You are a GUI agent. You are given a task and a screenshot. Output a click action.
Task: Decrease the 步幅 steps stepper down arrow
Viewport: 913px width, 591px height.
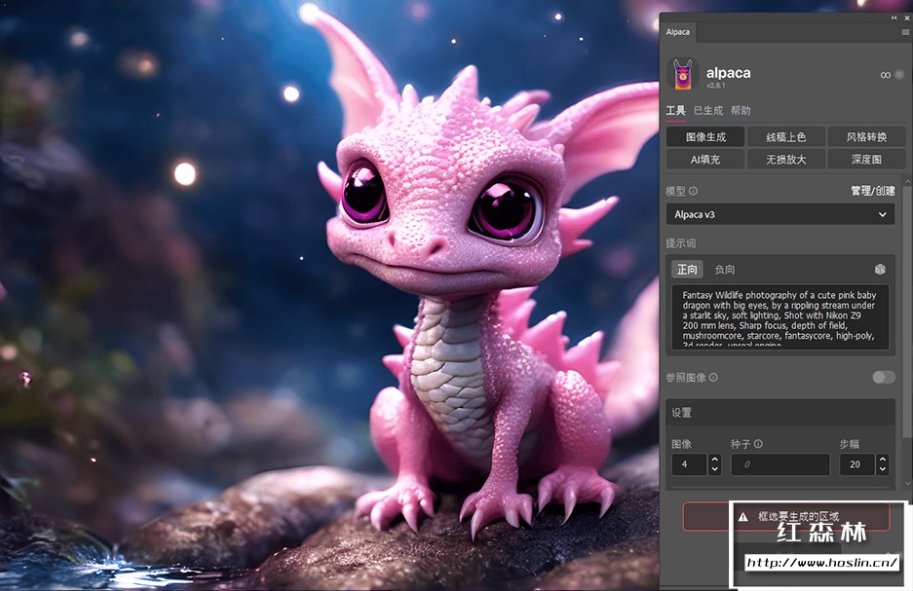pyautogui.click(x=882, y=469)
